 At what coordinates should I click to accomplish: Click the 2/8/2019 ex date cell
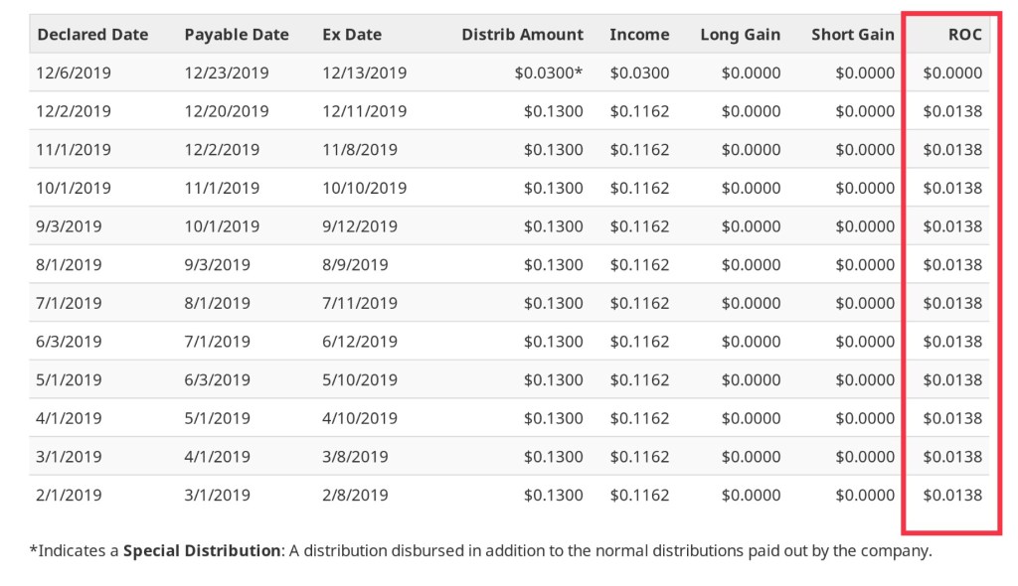[355, 495]
